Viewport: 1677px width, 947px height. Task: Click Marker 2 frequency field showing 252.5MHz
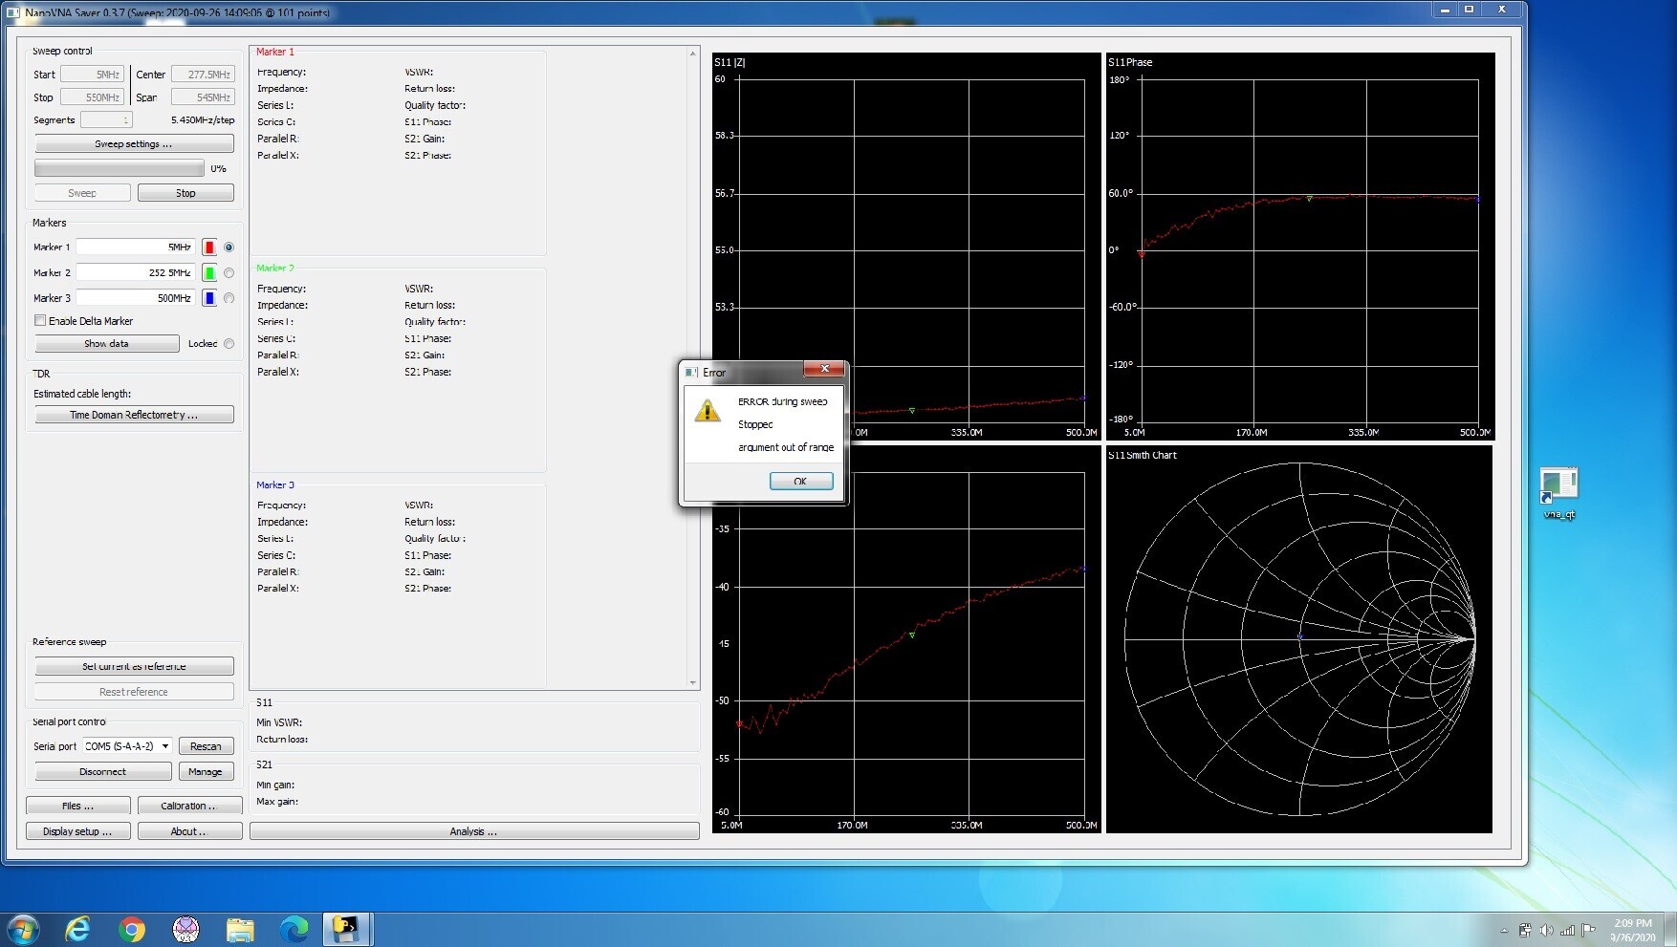[135, 273]
